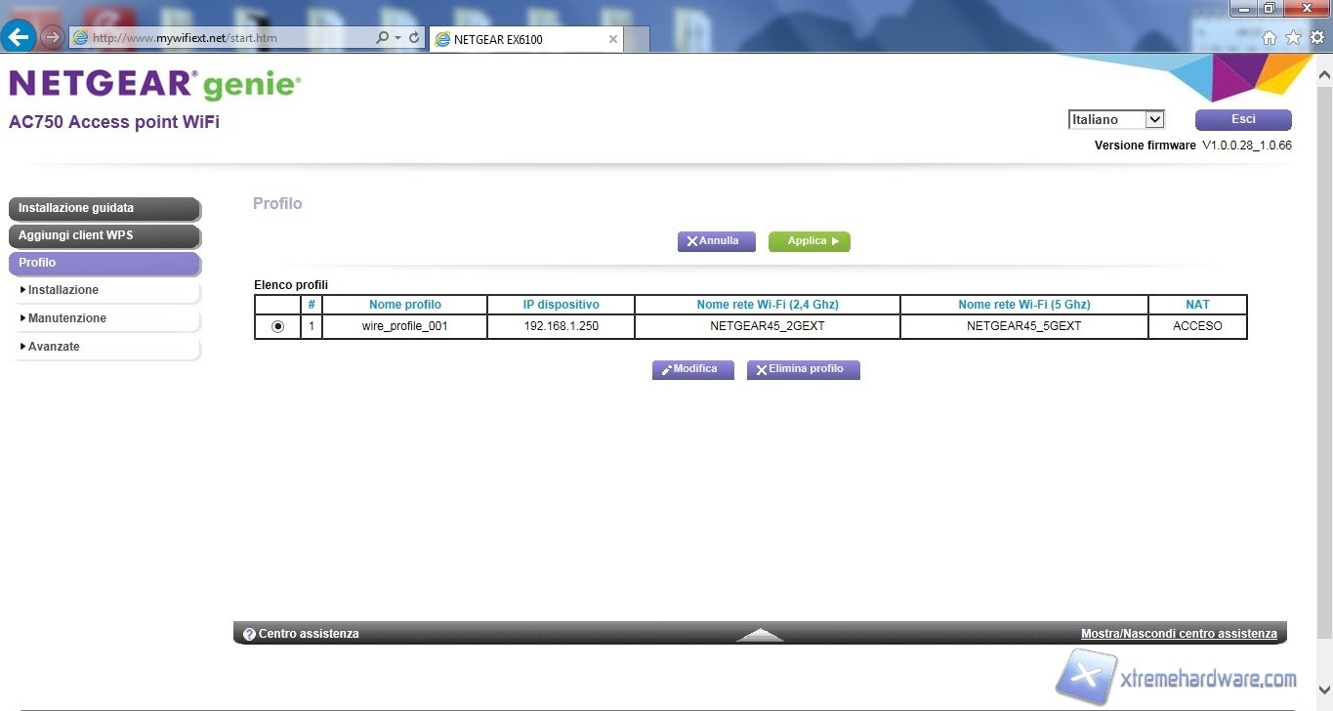1333x711 pixels.
Task: Click Mostra/Nascondi centro assistenza link
Action: coord(1178,634)
